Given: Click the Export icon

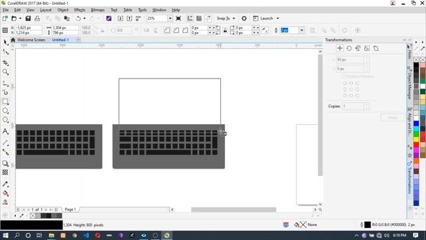Looking at the screenshot, I should coord(129,18).
